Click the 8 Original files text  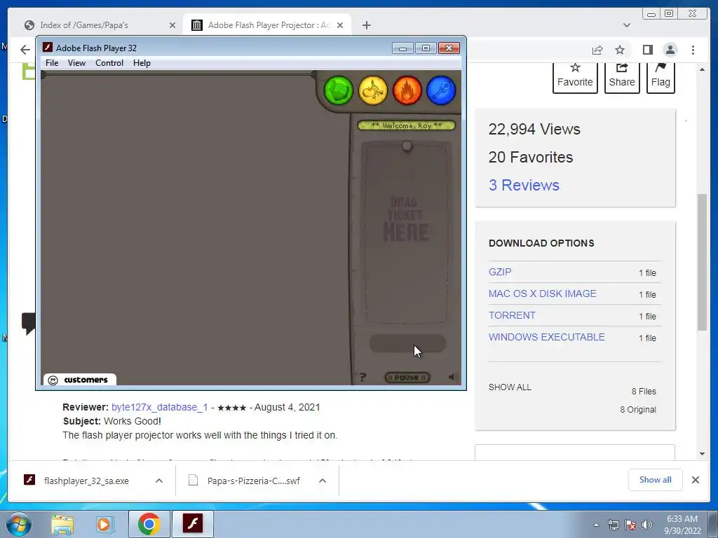(638, 409)
